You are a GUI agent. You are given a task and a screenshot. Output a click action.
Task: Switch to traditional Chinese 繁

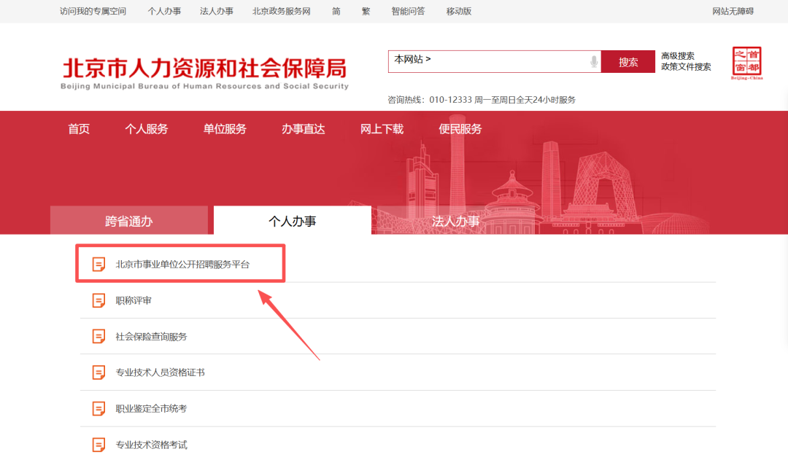tap(366, 11)
